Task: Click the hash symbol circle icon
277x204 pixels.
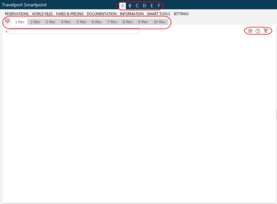Action: tap(250, 31)
